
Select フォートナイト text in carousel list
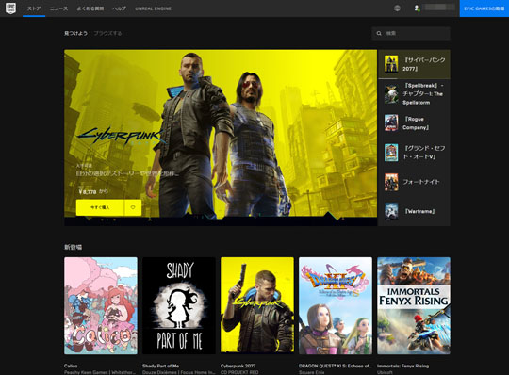pyautogui.click(x=421, y=182)
